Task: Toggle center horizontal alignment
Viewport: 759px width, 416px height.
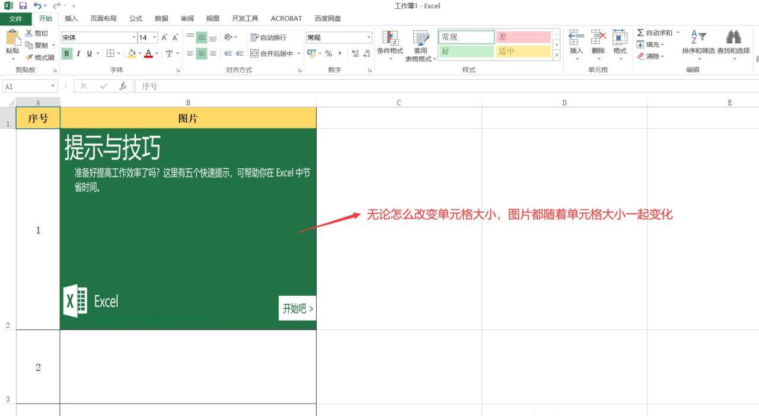Action: click(x=202, y=53)
